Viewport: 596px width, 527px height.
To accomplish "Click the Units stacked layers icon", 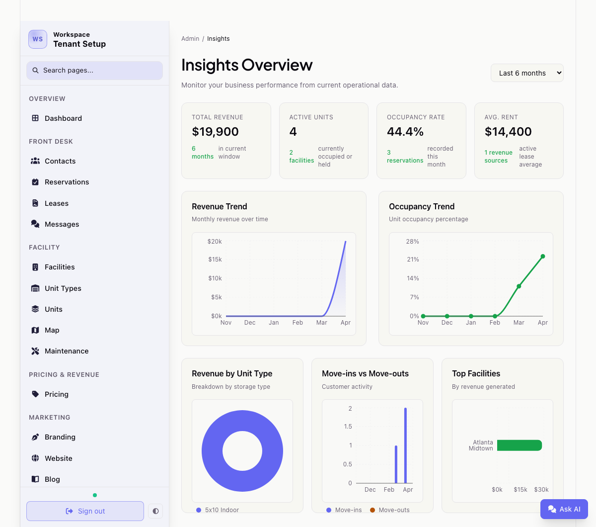I will coord(35,309).
